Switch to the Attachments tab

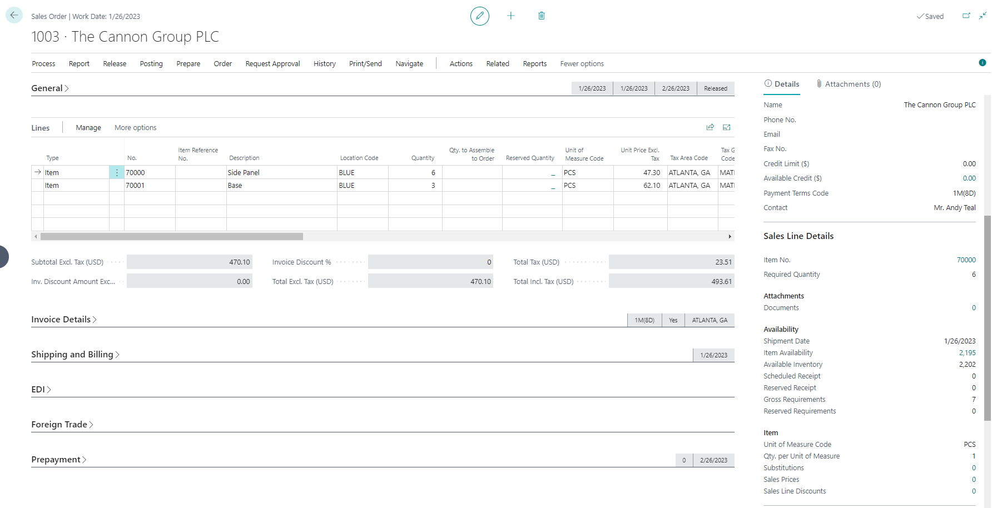849,84
